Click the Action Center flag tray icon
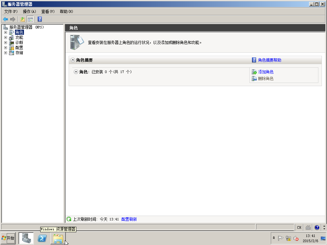Image resolution: width=327 pixels, height=245 pixels. (x=280, y=238)
